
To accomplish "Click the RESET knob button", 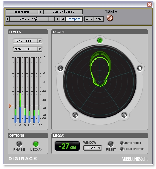I will (111, 144).
